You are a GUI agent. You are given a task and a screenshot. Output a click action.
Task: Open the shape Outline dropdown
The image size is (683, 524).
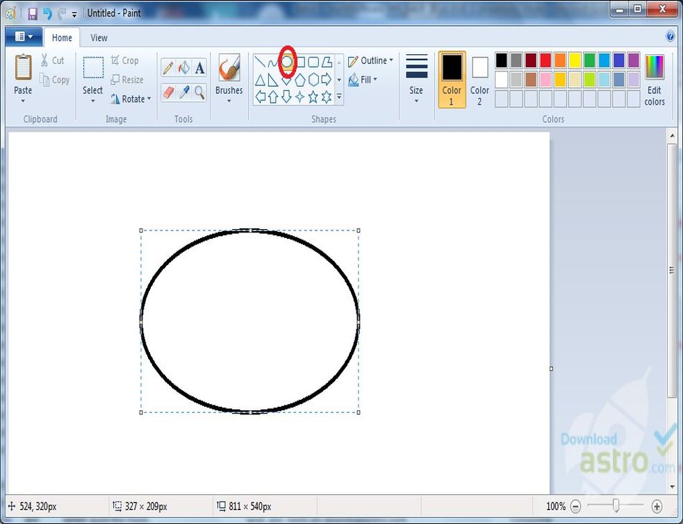pos(371,60)
